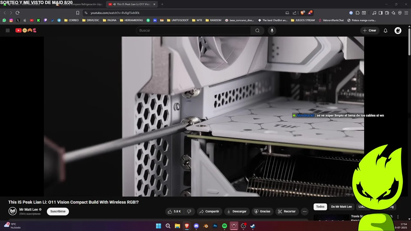Open the Recortar clip button
This screenshot has height=231, width=411.
pyautogui.click(x=287, y=211)
